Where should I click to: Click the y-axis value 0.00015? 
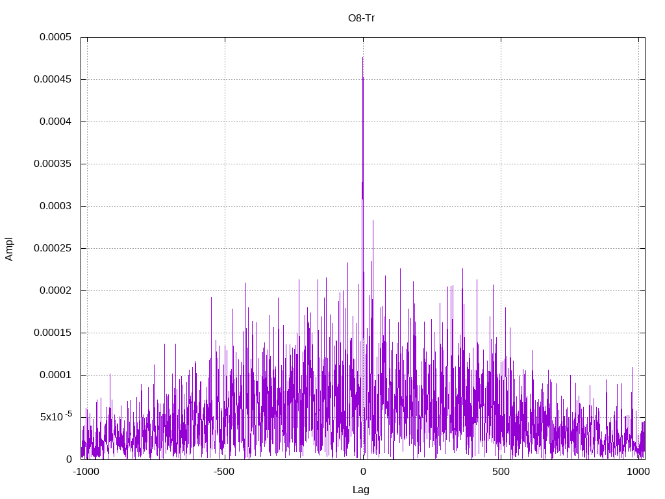pyautogui.click(x=53, y=333)
